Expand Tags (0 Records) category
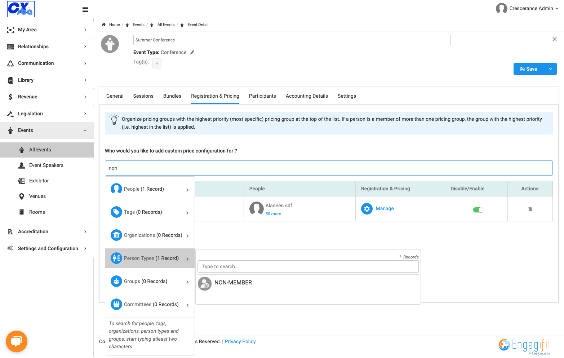Viewport: 564px width, 358px height. 150,212
